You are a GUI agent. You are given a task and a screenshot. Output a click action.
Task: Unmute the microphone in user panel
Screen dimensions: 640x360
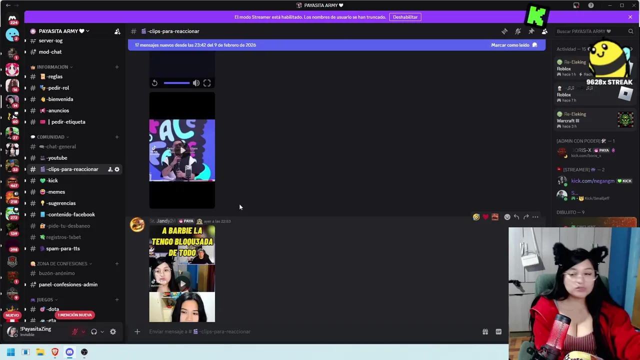(75, 331)
